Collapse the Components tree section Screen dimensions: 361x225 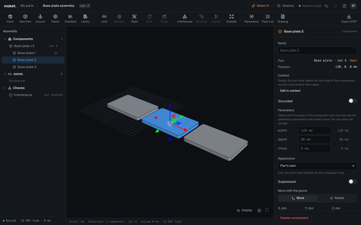click(x=5, y=39)
